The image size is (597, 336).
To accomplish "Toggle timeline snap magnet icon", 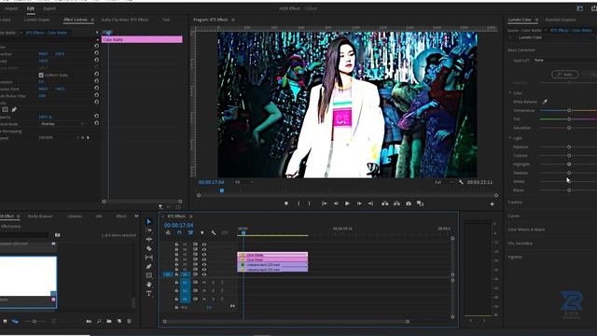I will tap(179, 232).
